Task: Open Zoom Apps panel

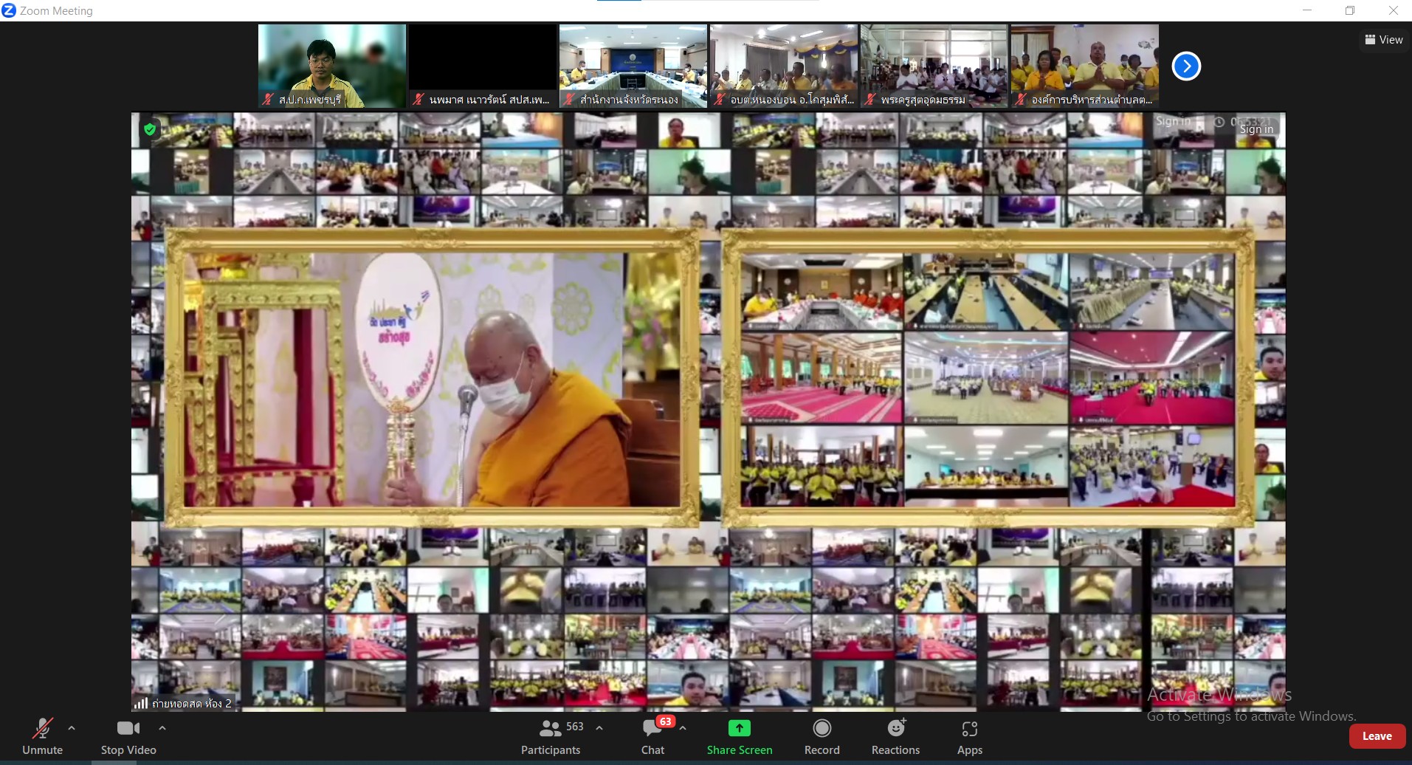Action: pyautogui.click(x=970, y=737)
